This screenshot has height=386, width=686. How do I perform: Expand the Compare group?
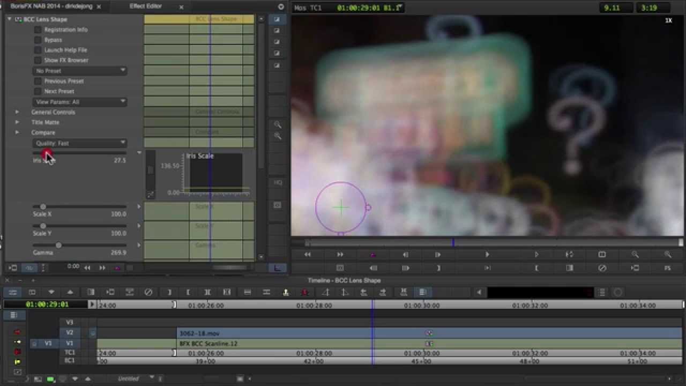(x=17, y=132)
